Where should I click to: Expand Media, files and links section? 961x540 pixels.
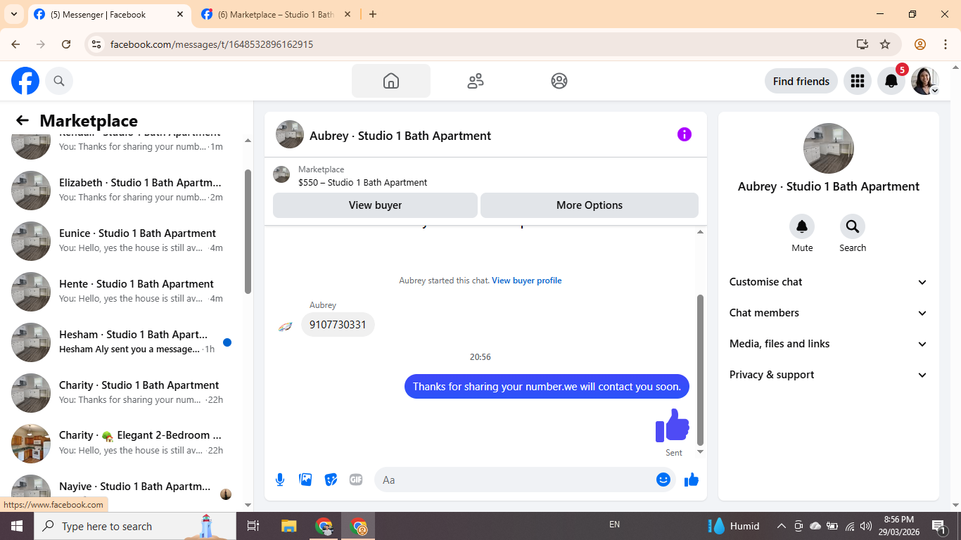coord(829,344)
